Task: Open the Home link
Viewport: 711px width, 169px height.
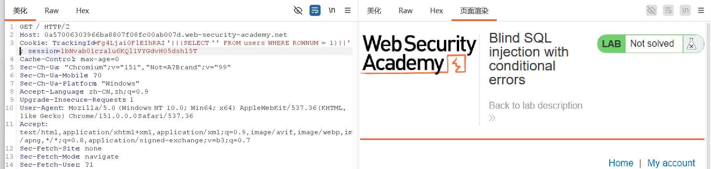Action: (621, 163)
